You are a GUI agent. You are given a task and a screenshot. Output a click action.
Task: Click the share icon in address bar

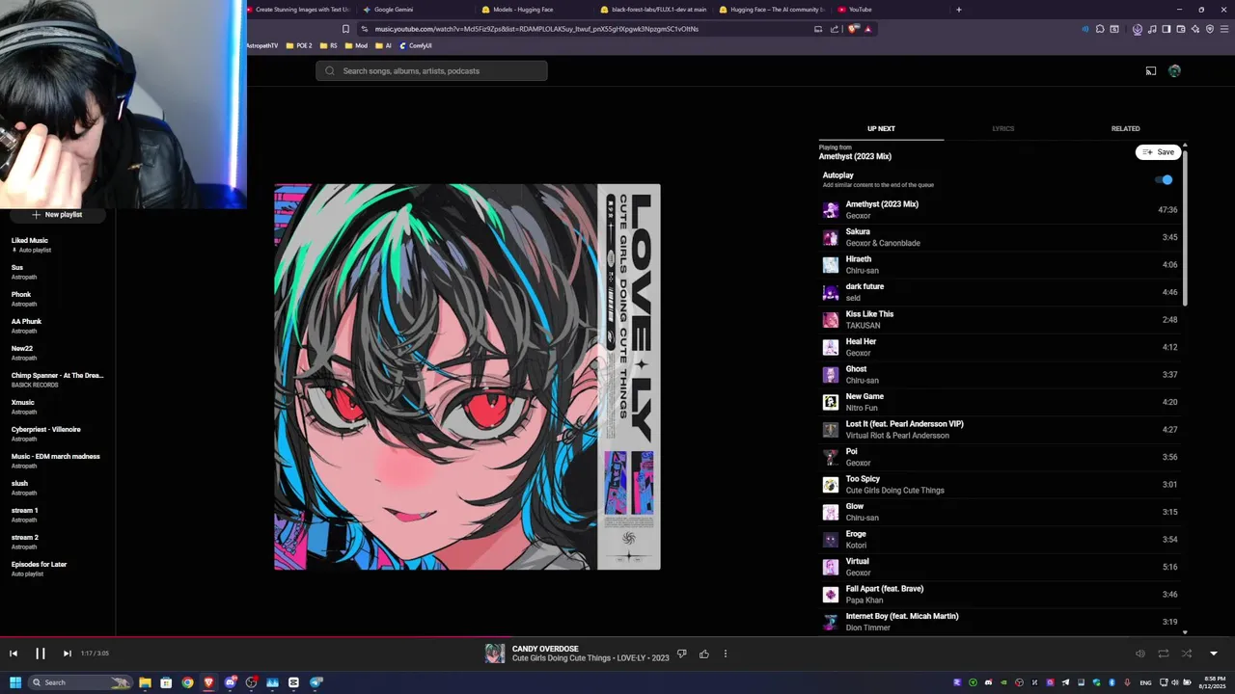(x=835, y=29)
